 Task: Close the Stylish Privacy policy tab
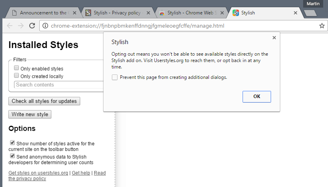148,13
